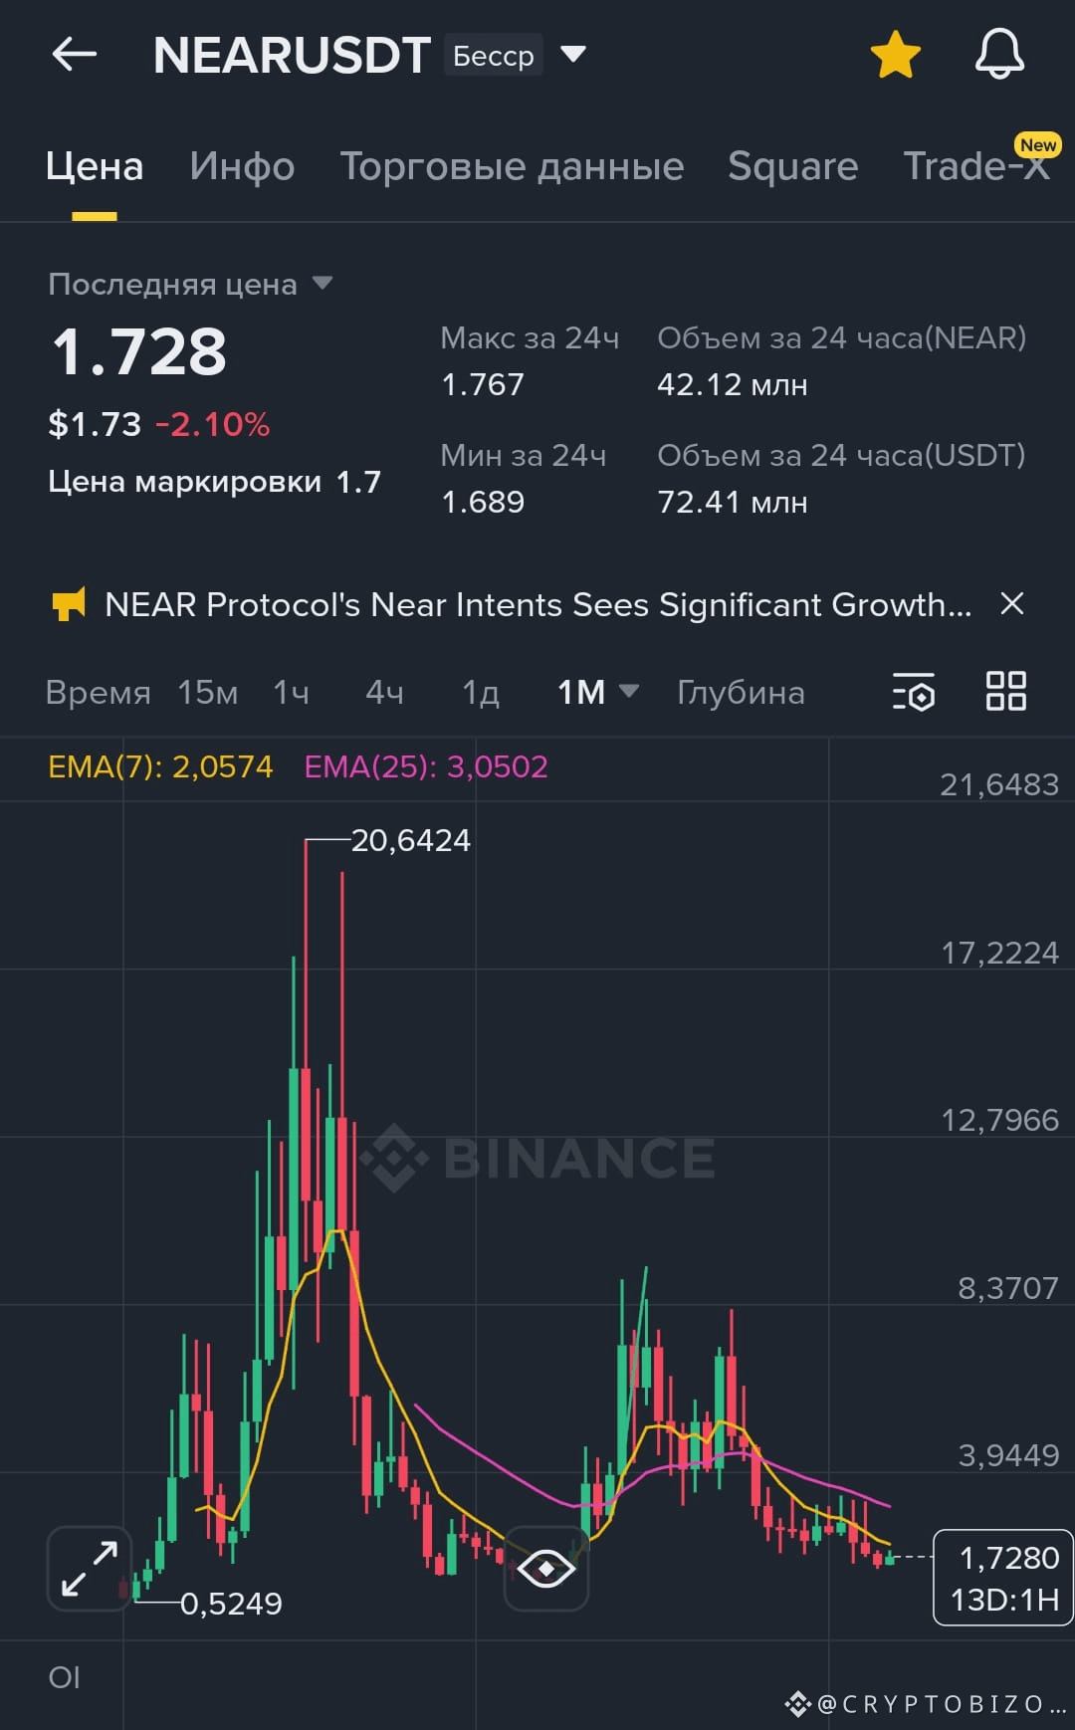Select the 15м timeframe
Screen dimensions: 1075x1730
click(x=208, y=693)
